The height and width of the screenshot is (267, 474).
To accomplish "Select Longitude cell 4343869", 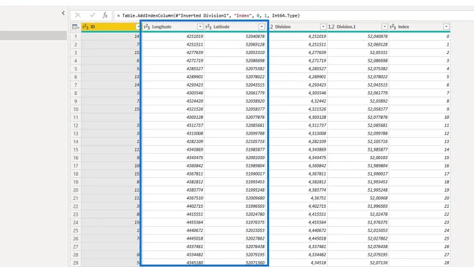I will click(x=173, y=150).
